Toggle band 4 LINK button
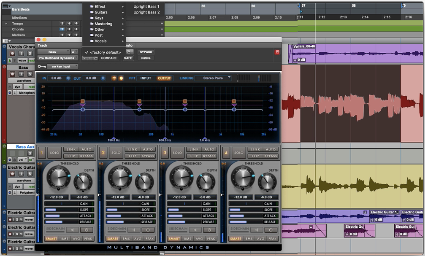Viewport: 425px width, 256px height. pyautogui.click(x=256, y=149)
